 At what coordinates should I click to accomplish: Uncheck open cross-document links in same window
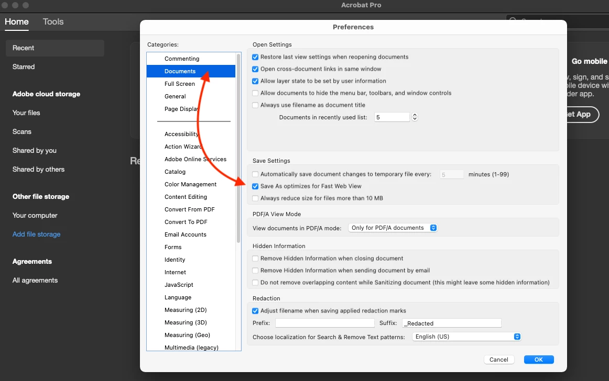click(255, 69)
